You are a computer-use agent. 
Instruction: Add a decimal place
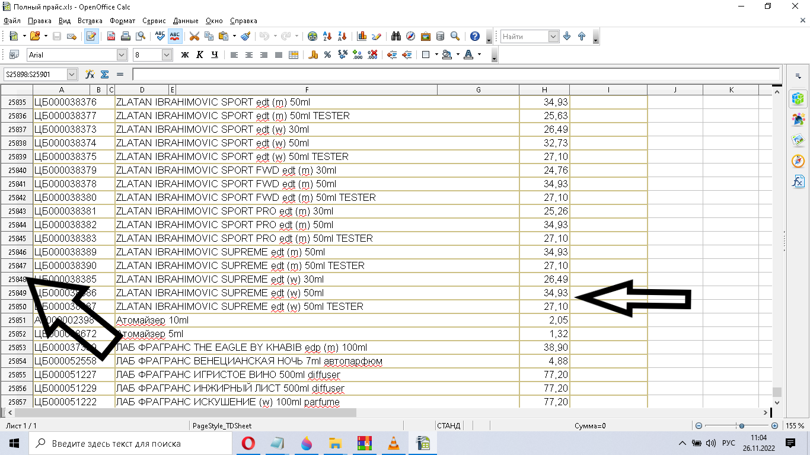coord(358,55)
